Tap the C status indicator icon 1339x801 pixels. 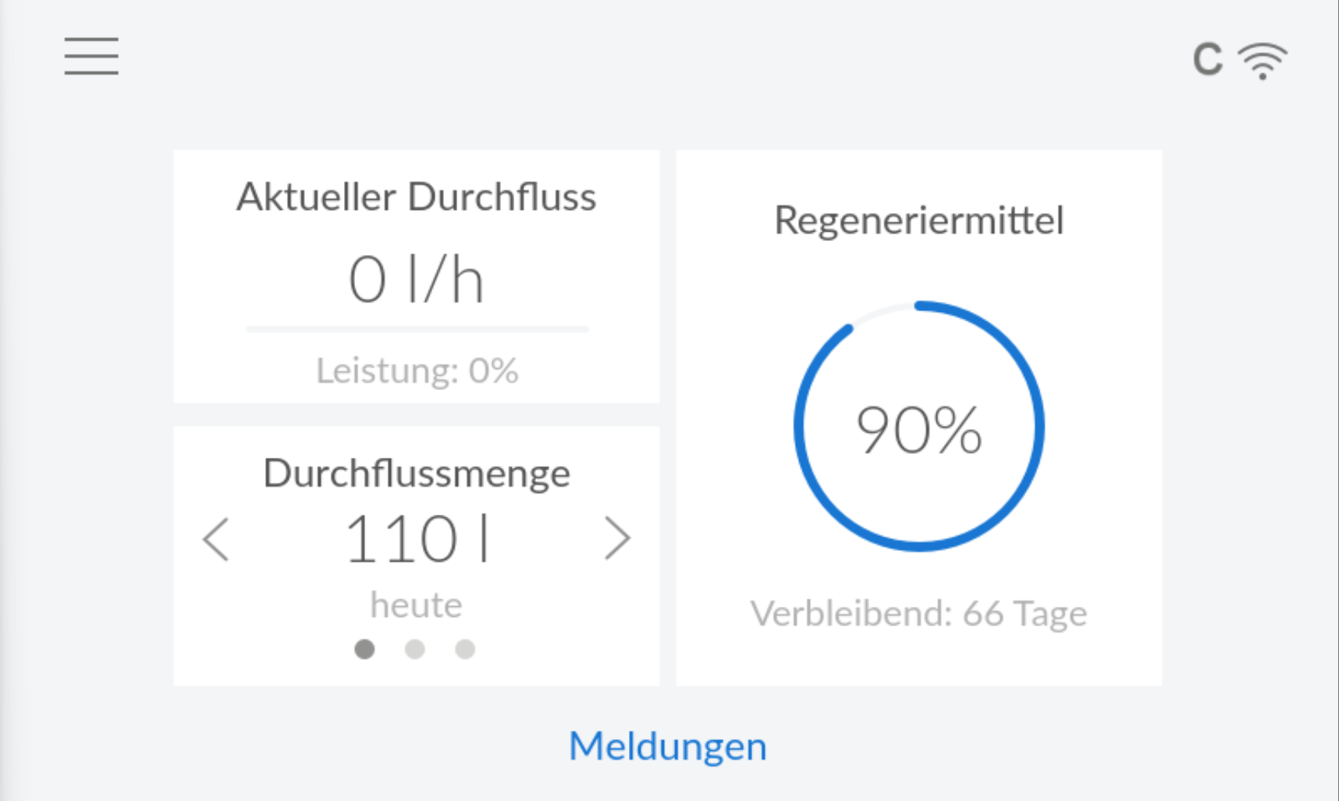tap(1207, 59)
